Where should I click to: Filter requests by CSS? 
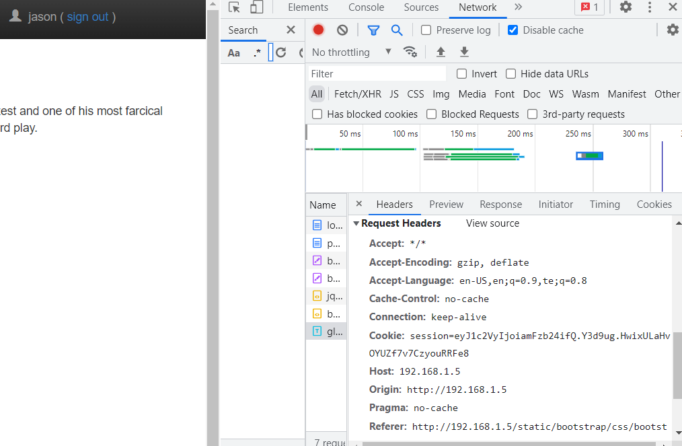[x=416, y=94]
